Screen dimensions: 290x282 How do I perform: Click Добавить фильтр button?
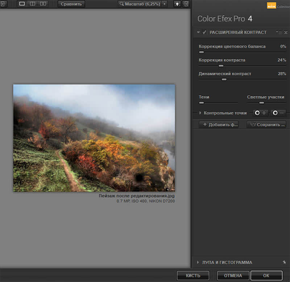click(x=219, y=124)
